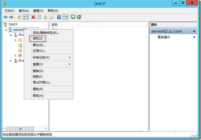Toggle the Show/Hide console tree icon
The image size is (201, 140).
26,17
